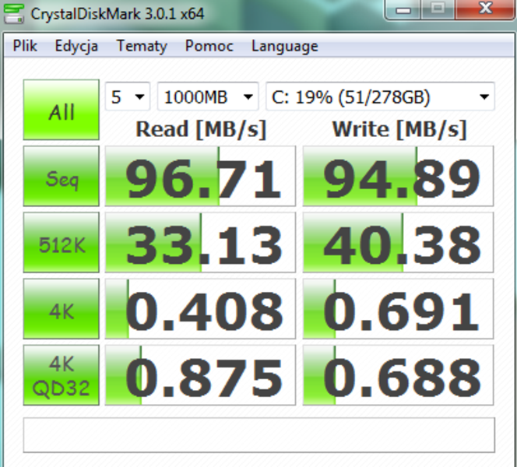Select the 4K QD32 read result 0.875
Image resolution: width=517 pixels, height=467 pixels.
point(200,375)
